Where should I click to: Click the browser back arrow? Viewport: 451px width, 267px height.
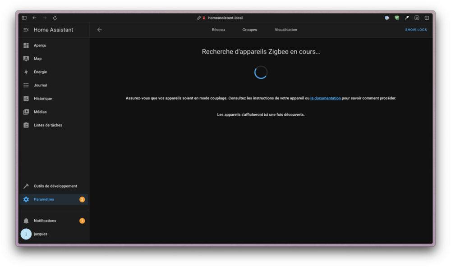[35, 18]
